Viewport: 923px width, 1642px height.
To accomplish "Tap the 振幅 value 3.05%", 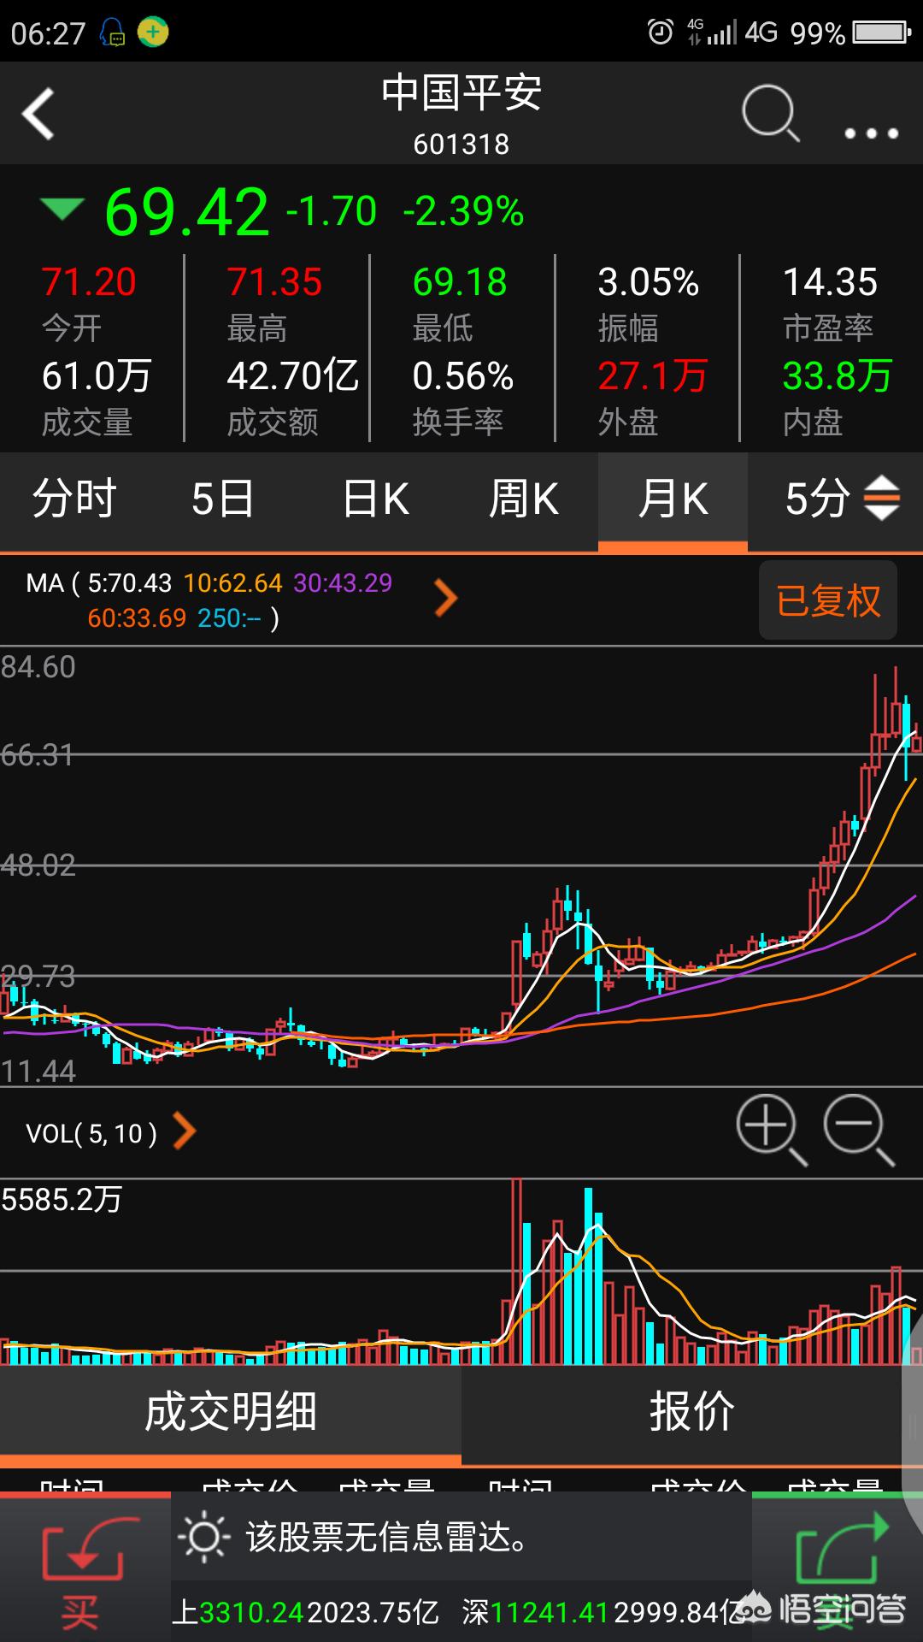I will (x=649, y=282).
